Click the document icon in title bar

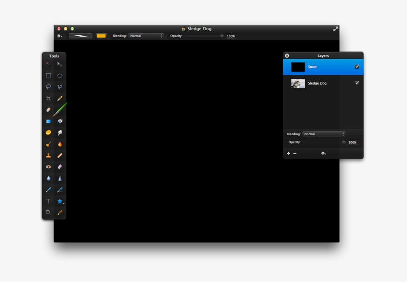point(184,29)
